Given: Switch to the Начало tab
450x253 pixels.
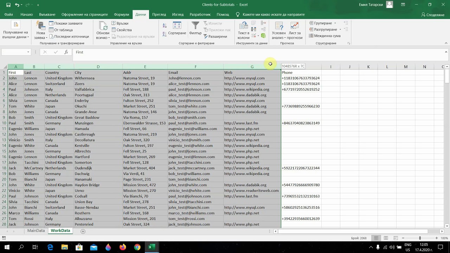Looking at the screenshot, I should [x=27, y=14].
